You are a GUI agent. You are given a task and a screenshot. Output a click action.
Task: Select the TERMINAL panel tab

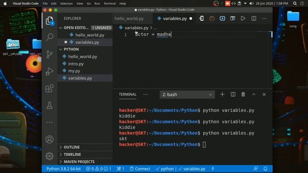click(x=128, y=95)
